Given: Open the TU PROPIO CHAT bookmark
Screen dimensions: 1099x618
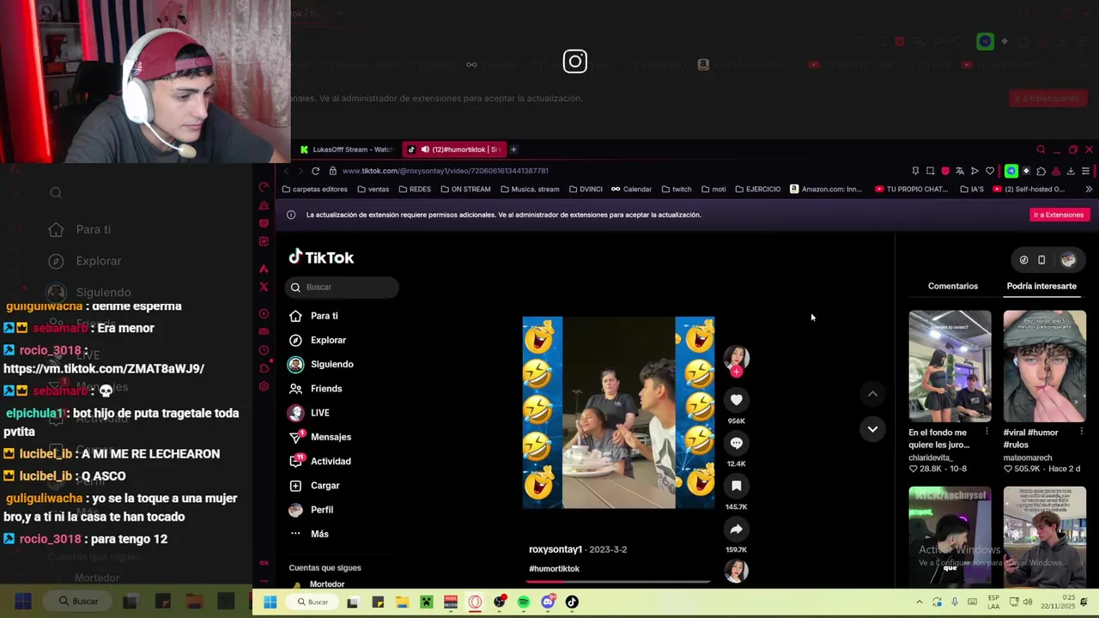Looking at the screenshot, I should [x=911, y=189].
